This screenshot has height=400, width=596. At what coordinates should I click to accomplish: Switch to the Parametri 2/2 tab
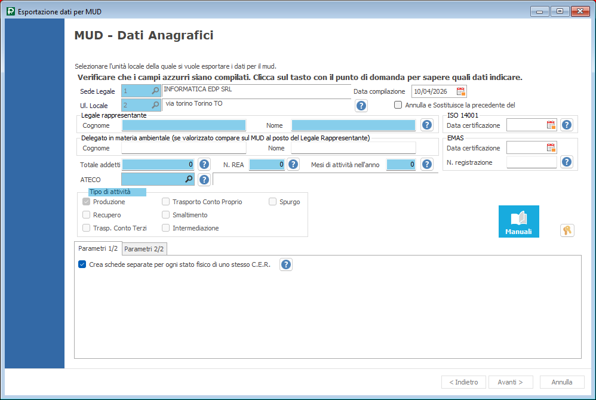point(144,248)
